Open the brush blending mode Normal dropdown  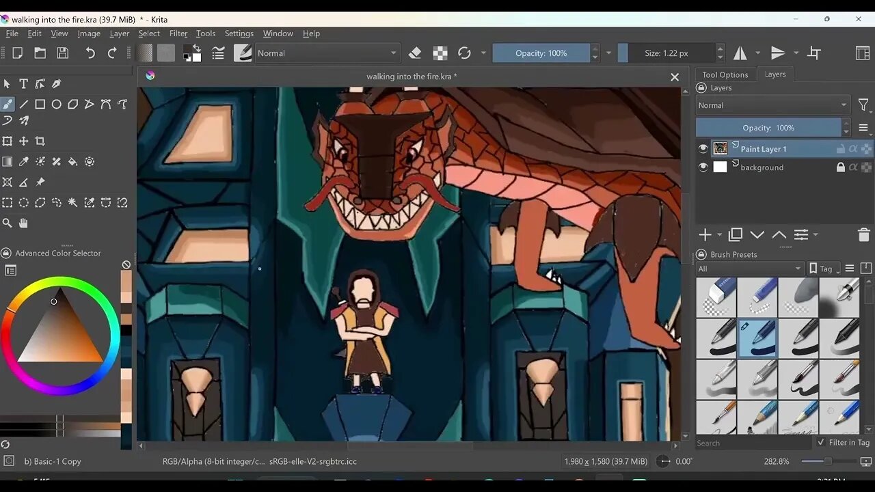tap(327, 53)
